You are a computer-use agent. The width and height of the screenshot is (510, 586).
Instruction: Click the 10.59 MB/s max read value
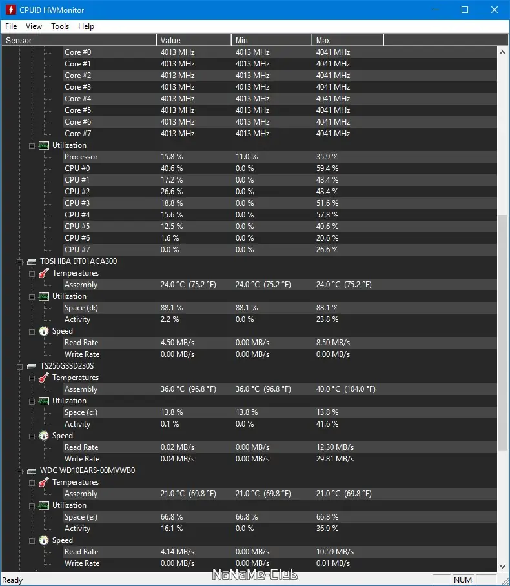click(334, 552)
